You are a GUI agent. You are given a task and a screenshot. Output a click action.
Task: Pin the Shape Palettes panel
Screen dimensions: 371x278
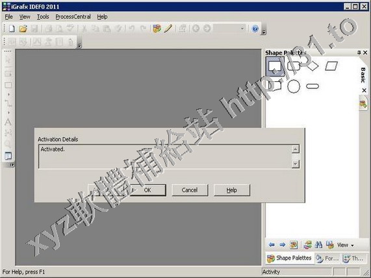click(x=359, y=53)
